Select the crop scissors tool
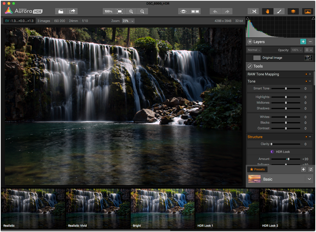The image size is (316, 232). coord(254,12)
